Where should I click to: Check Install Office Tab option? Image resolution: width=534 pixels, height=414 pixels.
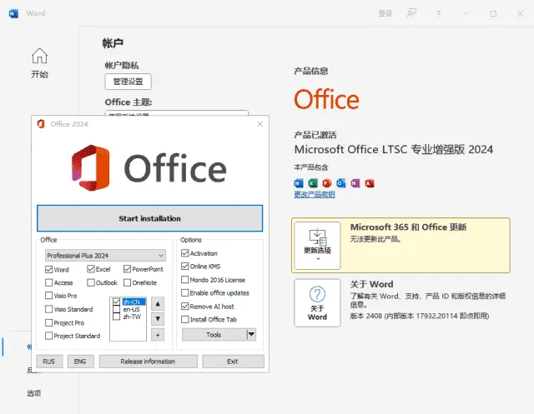click(185, 319)
